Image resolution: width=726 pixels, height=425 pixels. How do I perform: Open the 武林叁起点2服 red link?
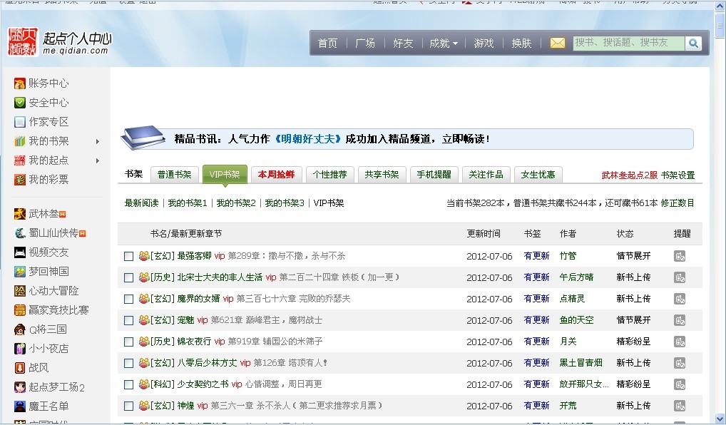[x=629, y=175]
